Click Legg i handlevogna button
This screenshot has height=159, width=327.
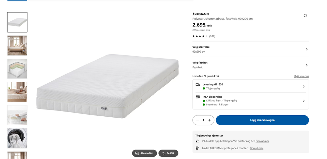[x=262, y=120]
